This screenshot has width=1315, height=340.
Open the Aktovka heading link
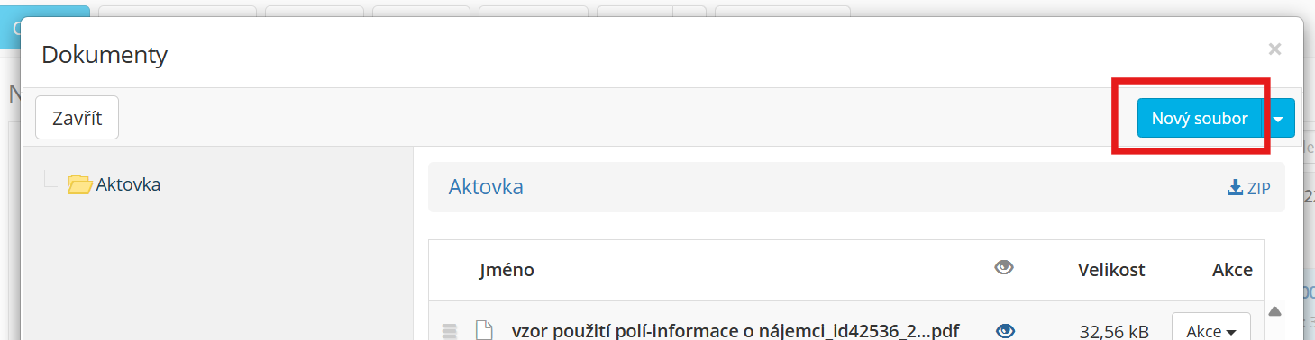pyautogui.click(x=486, y=187)
